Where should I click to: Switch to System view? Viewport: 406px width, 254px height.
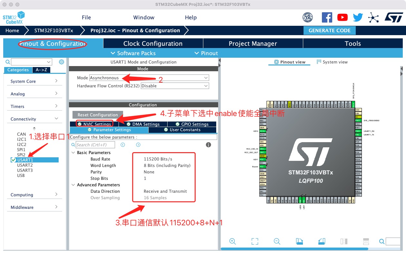pyautogui.click(x=332, y=62)
